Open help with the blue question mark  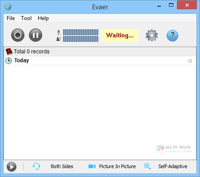(172, 36)
